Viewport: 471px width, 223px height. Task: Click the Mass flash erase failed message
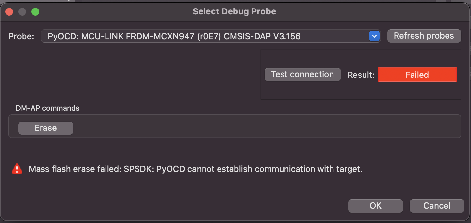coord(196,169)
